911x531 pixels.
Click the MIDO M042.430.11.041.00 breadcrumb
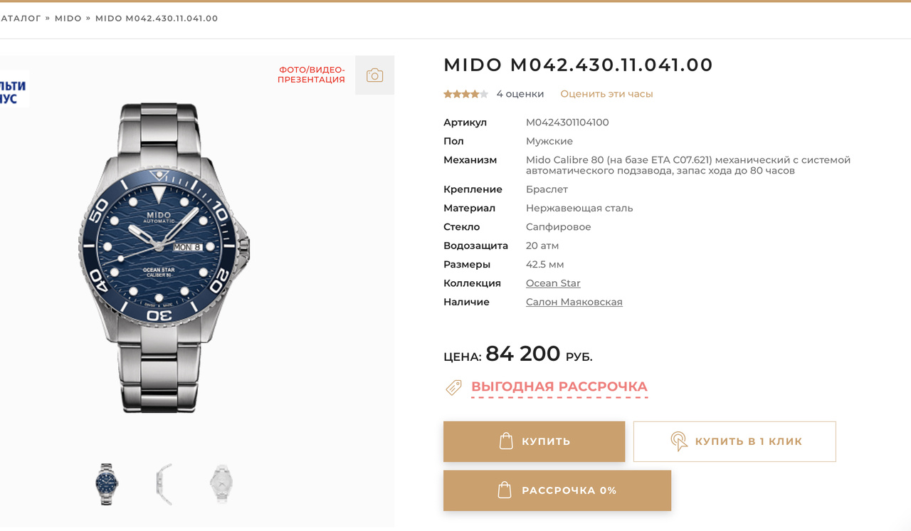157,19
